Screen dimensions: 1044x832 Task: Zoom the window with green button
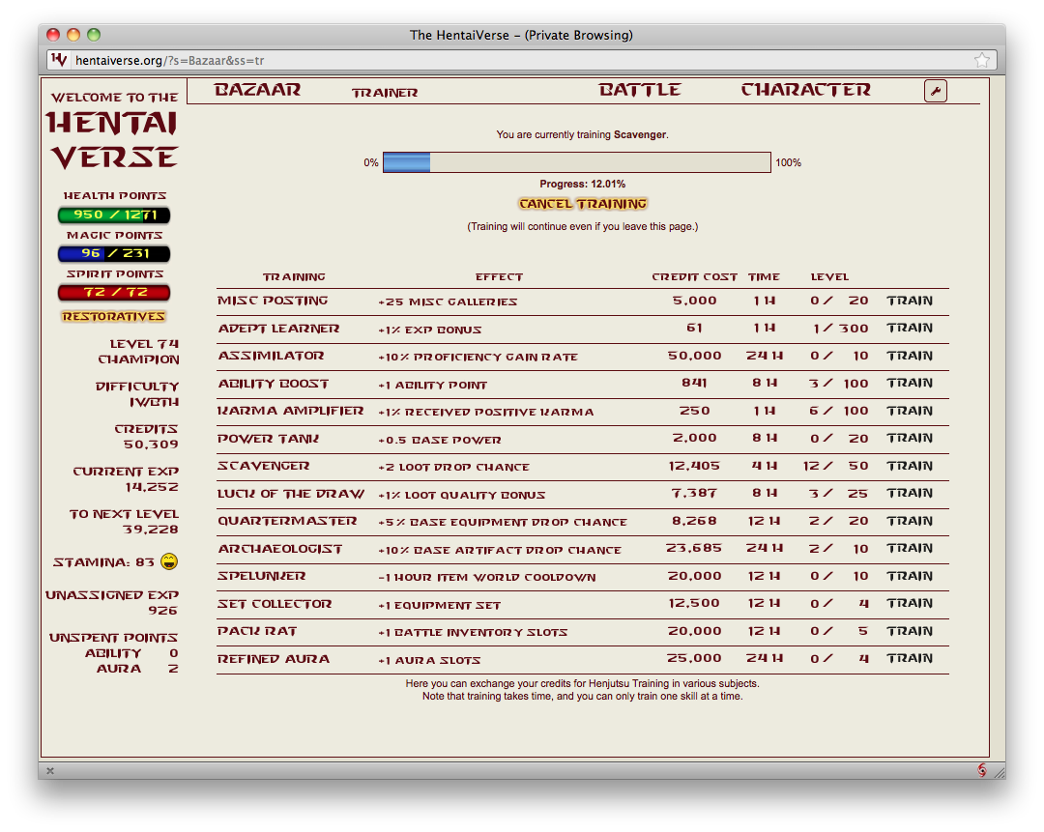pyautogui.click(x=94, y=35)
